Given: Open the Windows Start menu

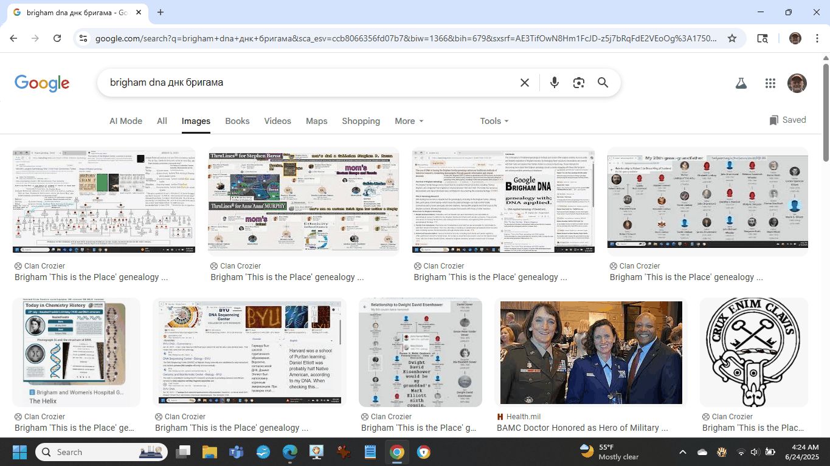Looking at the screenshot, I should tap(19, 452).
